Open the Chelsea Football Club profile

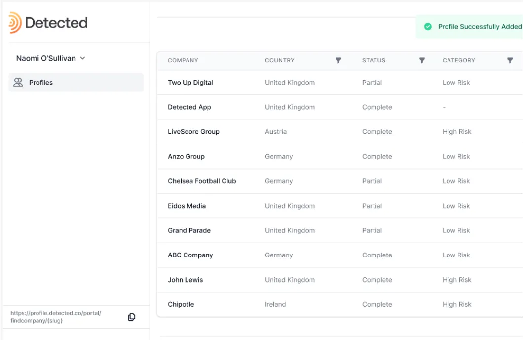click(x=202, y=181)
